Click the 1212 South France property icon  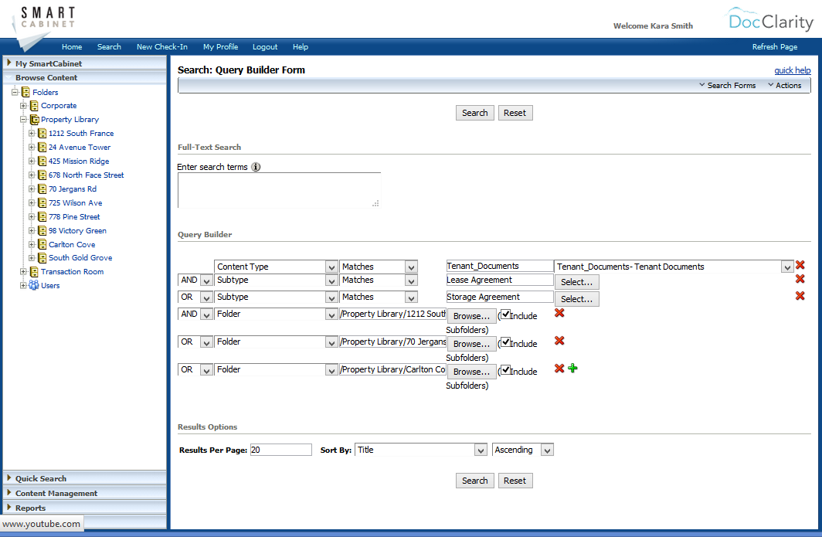[42, 133]
